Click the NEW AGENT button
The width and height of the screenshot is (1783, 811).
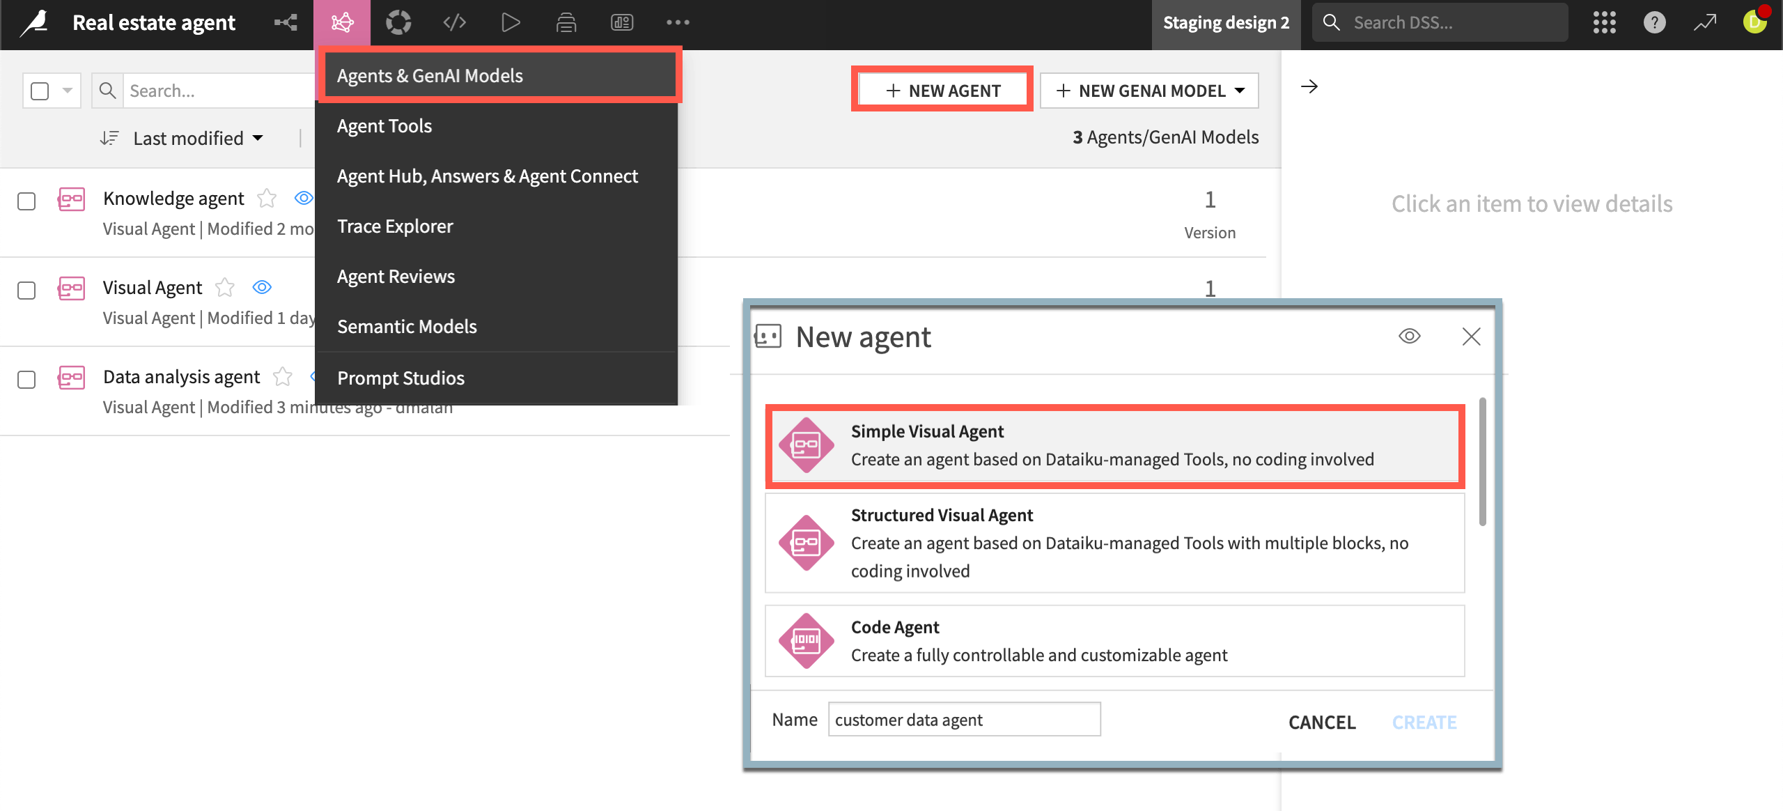tap(942, 90)
